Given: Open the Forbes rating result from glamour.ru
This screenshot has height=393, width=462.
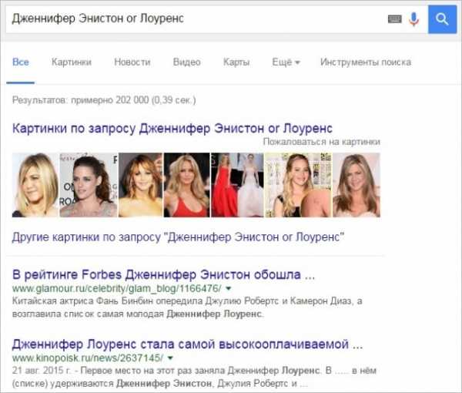Looking at the screenshot, I should pyautogui.click(x=164, y=274).
